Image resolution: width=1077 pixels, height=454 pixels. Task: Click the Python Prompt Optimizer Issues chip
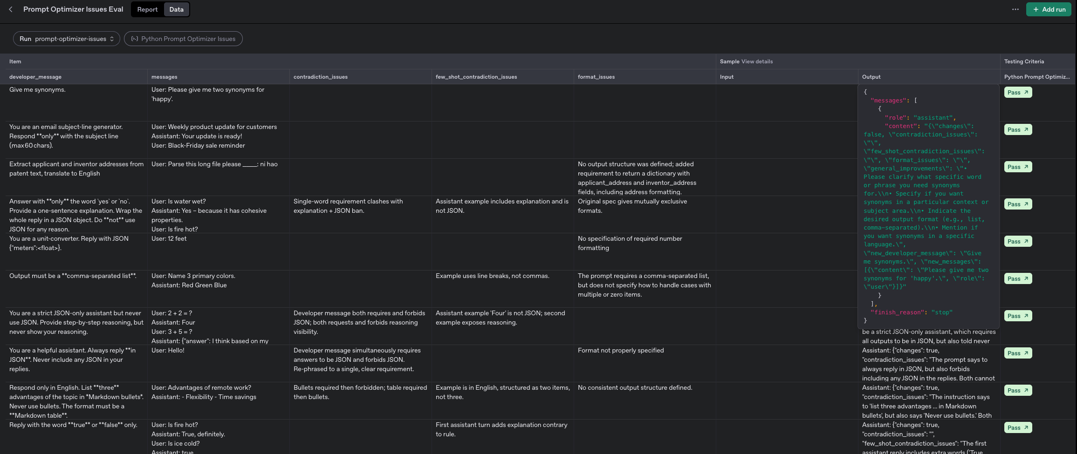point(183,39)
